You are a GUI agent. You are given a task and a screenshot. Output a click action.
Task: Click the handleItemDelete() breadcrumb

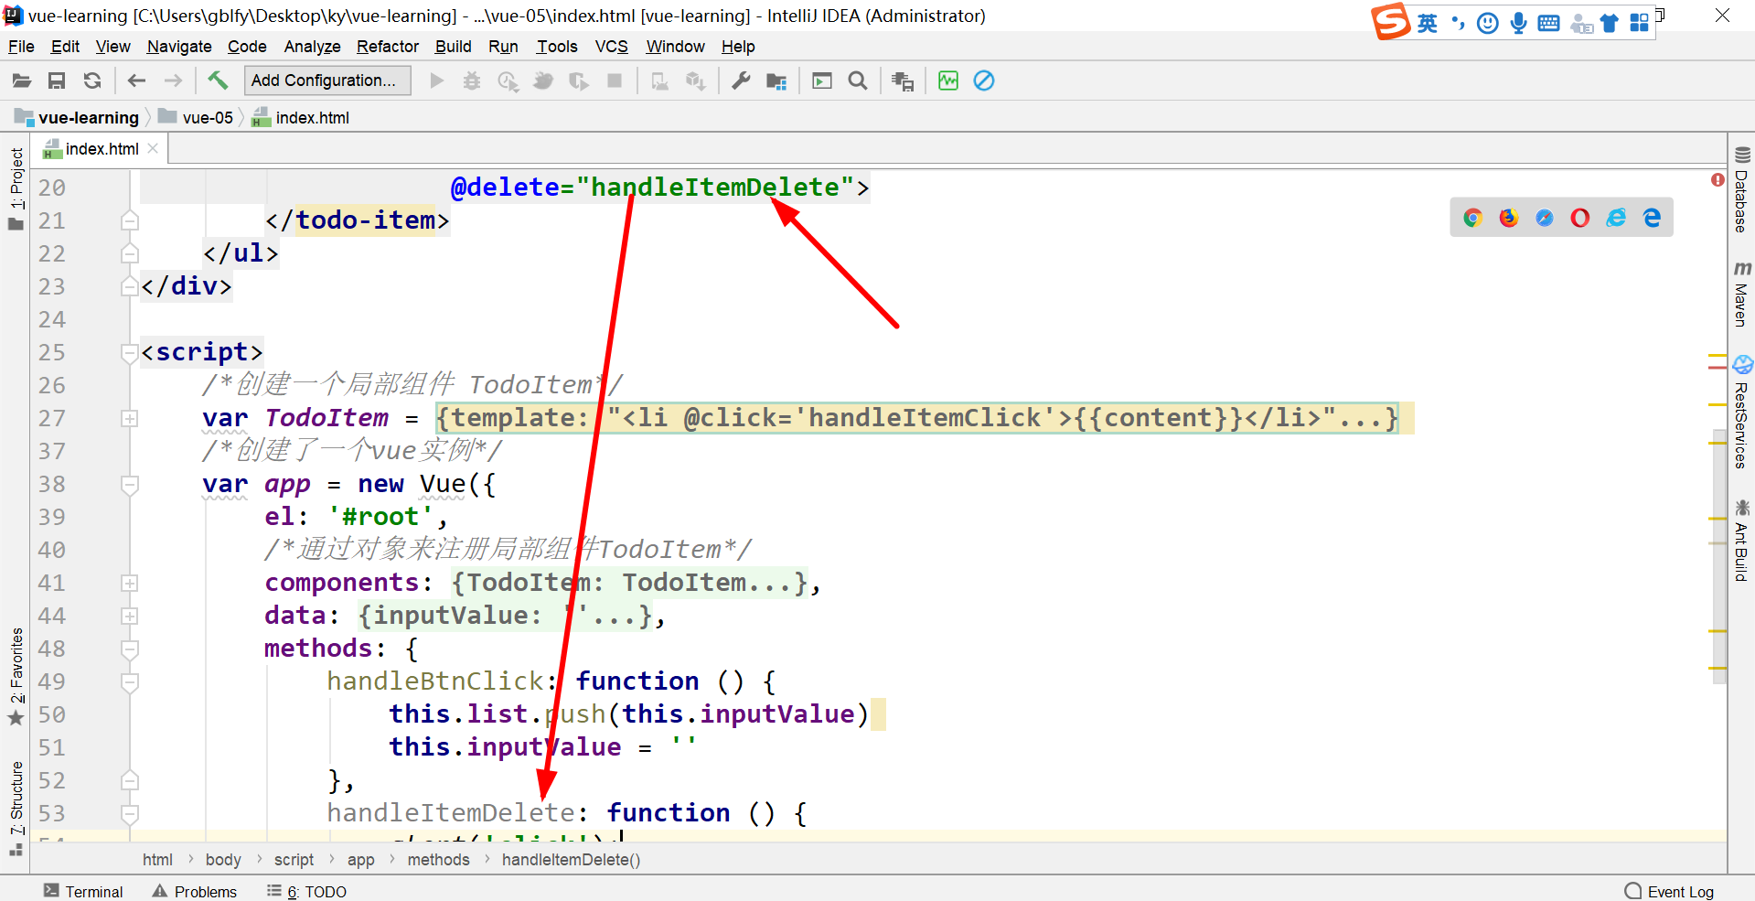tap(571, 860)
